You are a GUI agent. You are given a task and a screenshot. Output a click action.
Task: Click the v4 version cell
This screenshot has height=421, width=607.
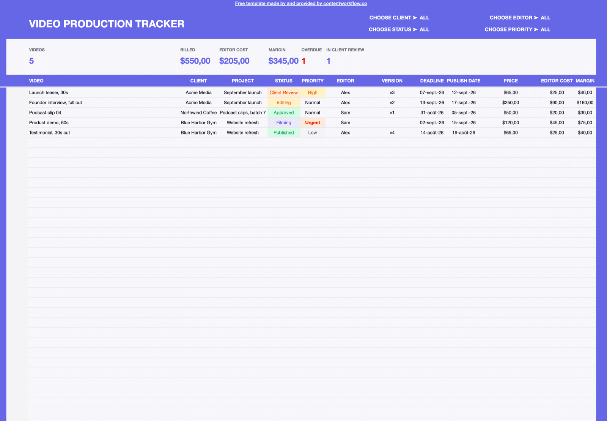(x=392, y=133)
